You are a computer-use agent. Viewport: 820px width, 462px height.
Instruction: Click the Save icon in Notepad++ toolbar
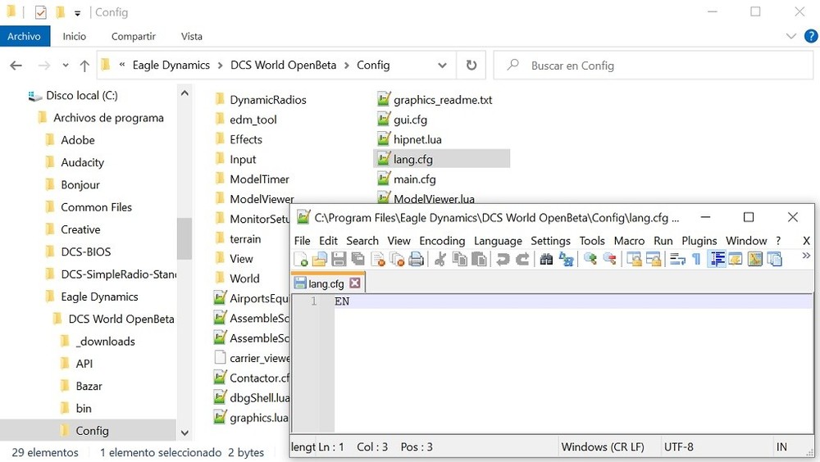point(339,259)
